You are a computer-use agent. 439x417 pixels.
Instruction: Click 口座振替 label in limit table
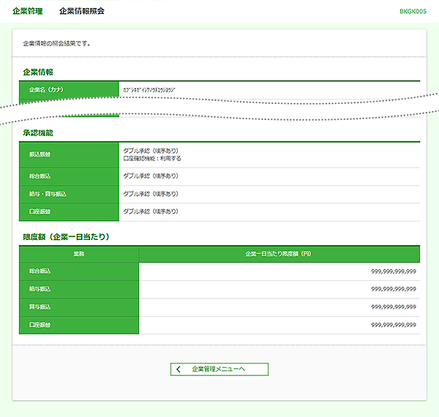pyautogui.click(x=40, y=326)
